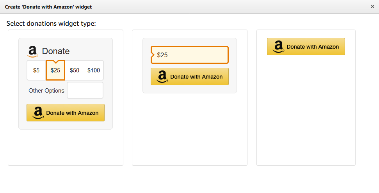The height and width of the screenshot is (193, 379).
Task: Click the Donate heading text in first widget
Action: pyautogui.click(x=56, y=51)
